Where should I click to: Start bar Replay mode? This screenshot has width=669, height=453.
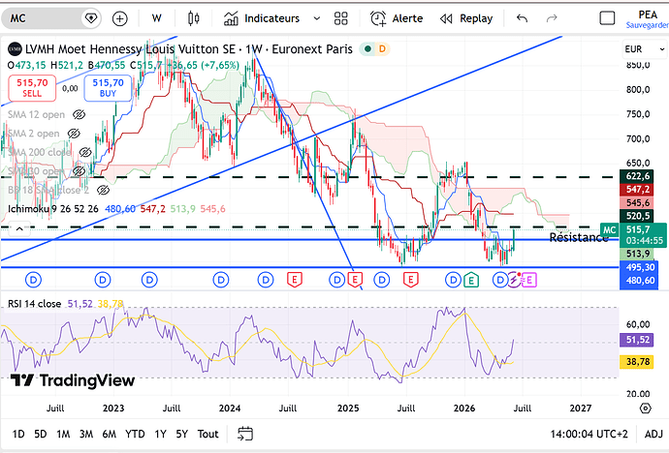466,18
